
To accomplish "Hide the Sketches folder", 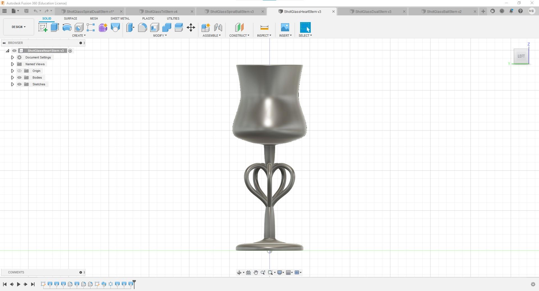I will click(x=19, y=84).
